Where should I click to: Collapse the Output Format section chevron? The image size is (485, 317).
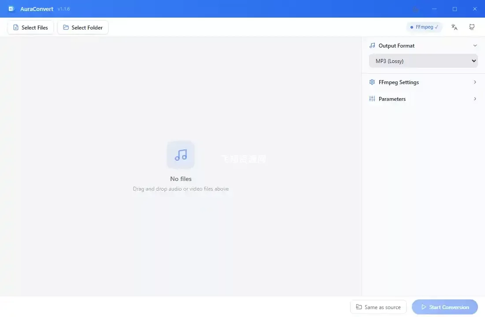(475, 46)
